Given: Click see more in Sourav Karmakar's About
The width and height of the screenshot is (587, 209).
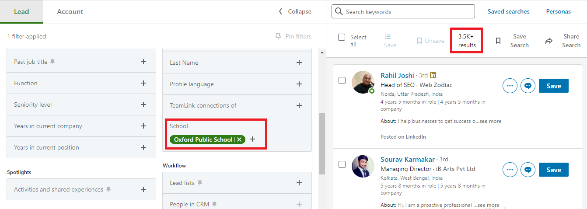Looking at the screenshot, I should (x=488, y=205).
